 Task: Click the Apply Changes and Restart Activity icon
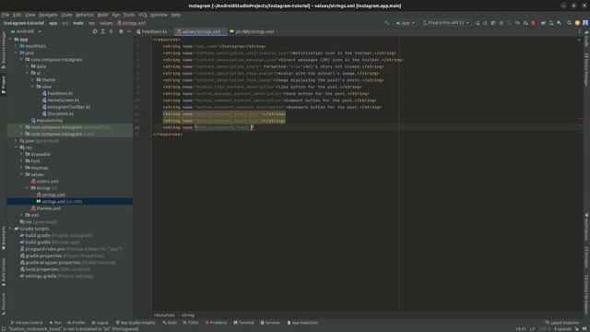[485, 23]
